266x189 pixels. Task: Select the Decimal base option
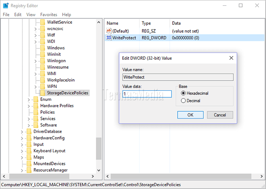(x=183, y=101)
